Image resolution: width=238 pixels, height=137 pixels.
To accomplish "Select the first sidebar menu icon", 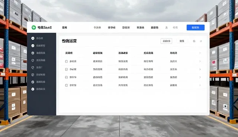I will (x=33, y=38).
